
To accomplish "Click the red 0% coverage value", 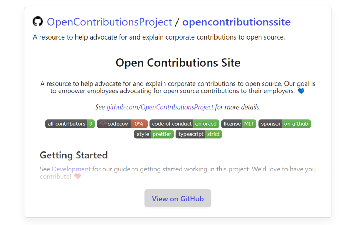I will pos(139,124).
